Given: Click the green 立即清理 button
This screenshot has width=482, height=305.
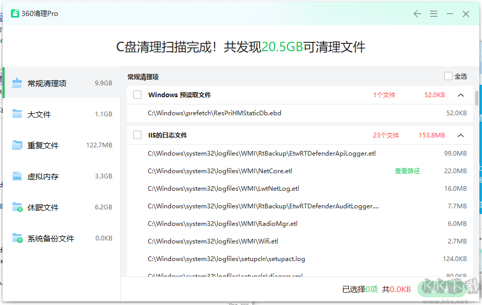Looking at the screenshot, I should click(x=442, y=289).
